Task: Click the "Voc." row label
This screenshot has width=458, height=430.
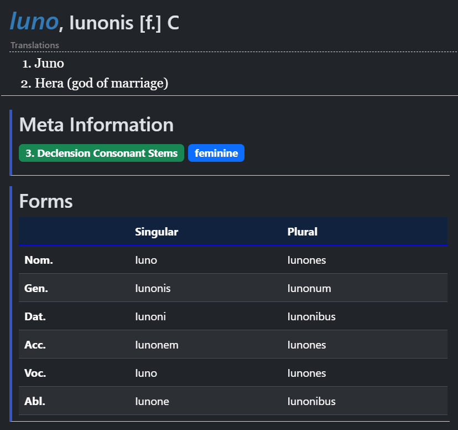Action: (35, 373)
